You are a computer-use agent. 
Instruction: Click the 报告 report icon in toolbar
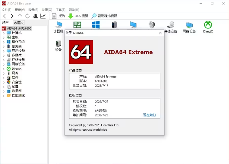54,16
